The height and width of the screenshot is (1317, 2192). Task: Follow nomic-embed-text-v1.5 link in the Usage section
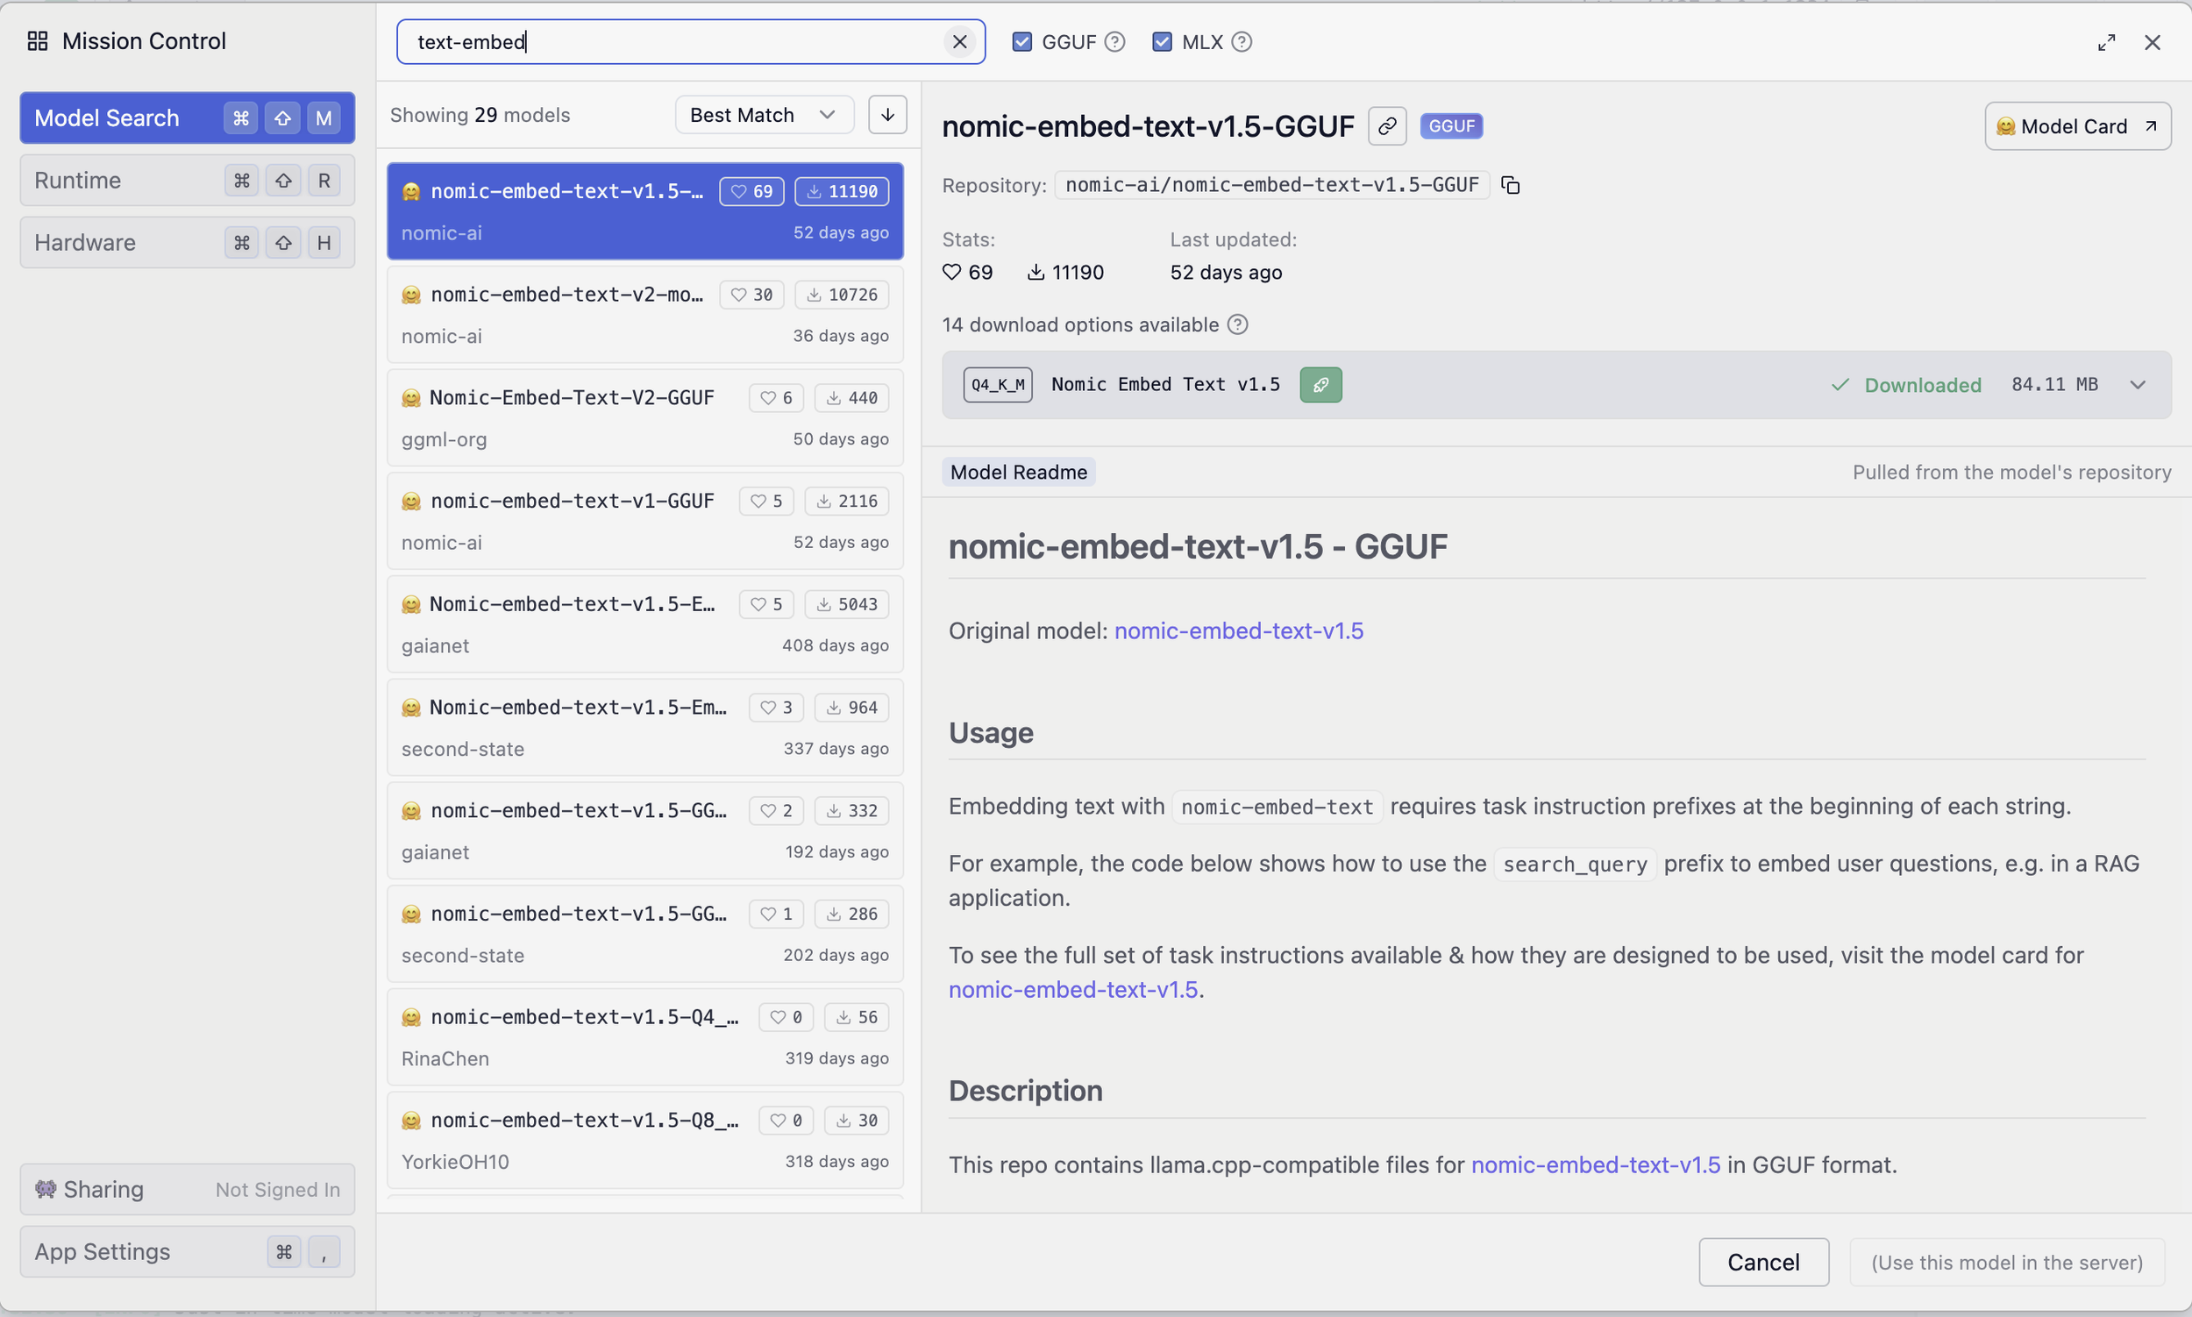(x=1073, y=990)
